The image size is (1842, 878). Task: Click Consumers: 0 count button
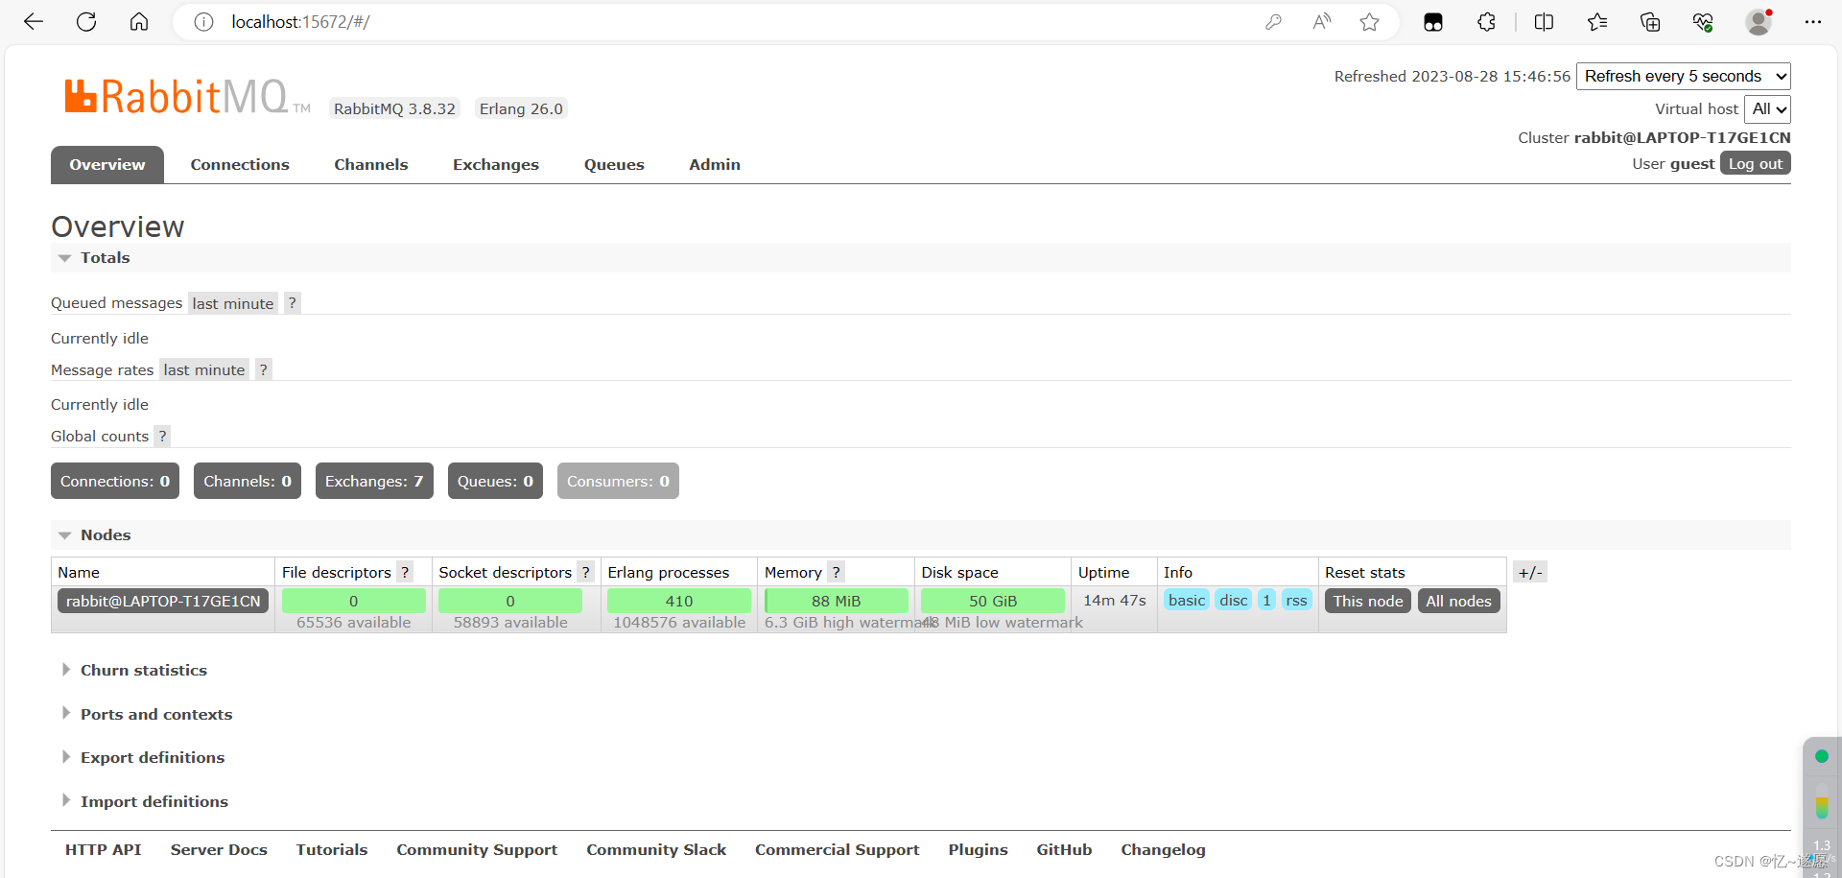click(x=618, y=481)
